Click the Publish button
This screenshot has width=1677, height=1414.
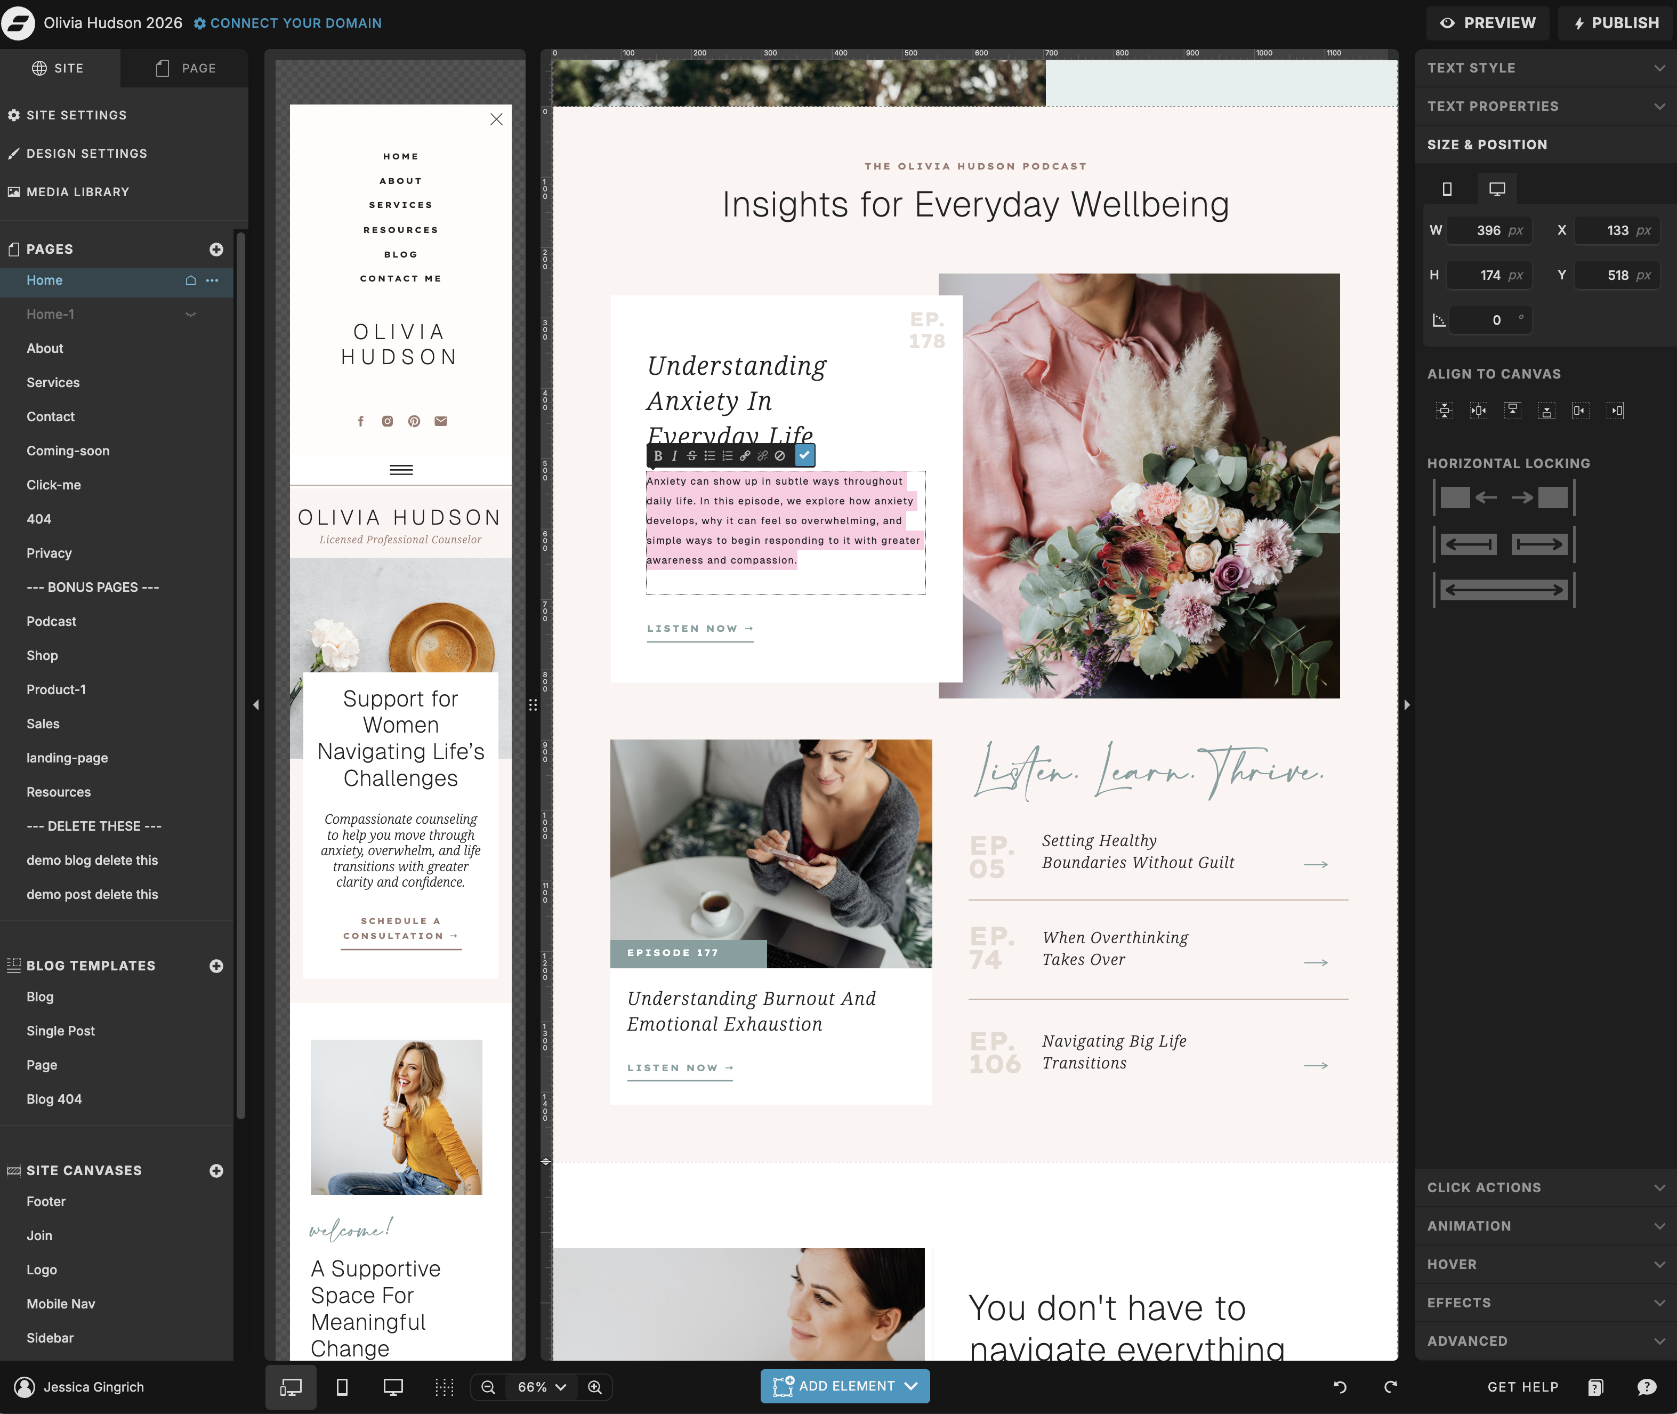coord(1616,23)
